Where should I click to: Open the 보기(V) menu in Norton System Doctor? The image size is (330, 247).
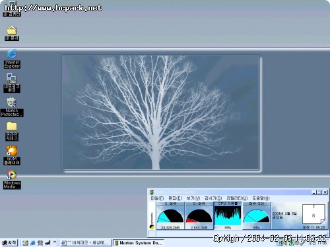[x=193, y=198]
